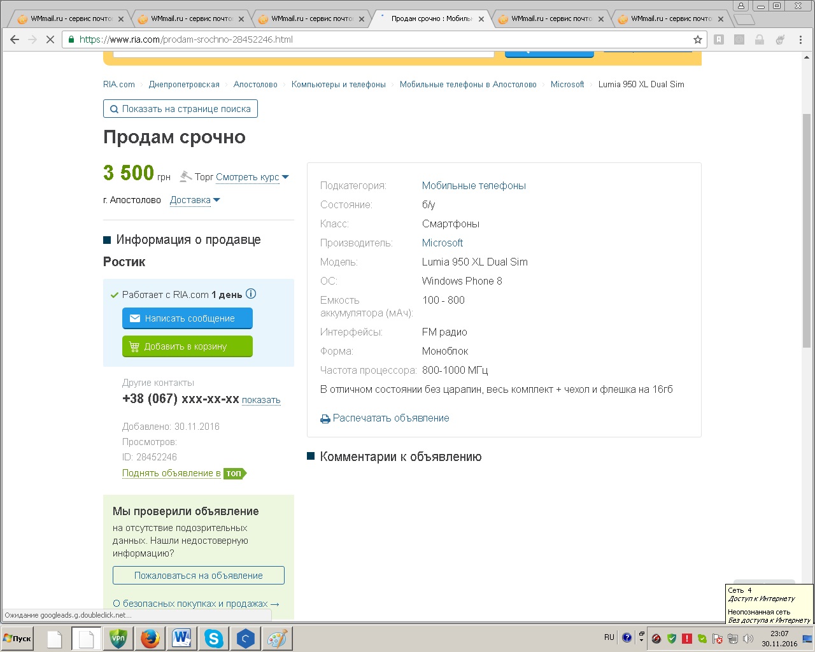The height and width of the screenshot is (652, 815).
Task: Switch to the leftmost WMmail.ru tab
Action: point(71,19)
